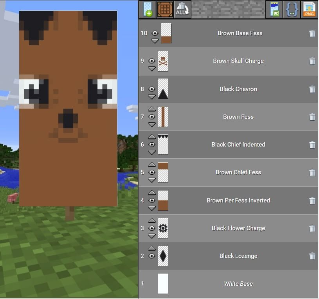
Task: Hide the Brown Skull Charge layer
Action: coord(152,61)
